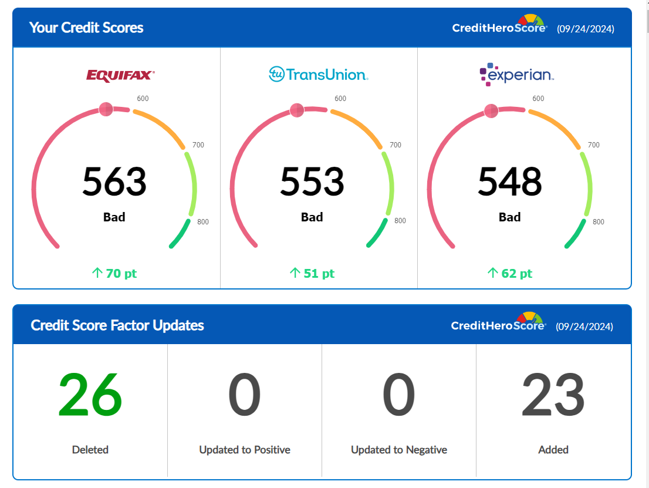Click the date in Credit Score Factor Updates header

coord(584,327)
